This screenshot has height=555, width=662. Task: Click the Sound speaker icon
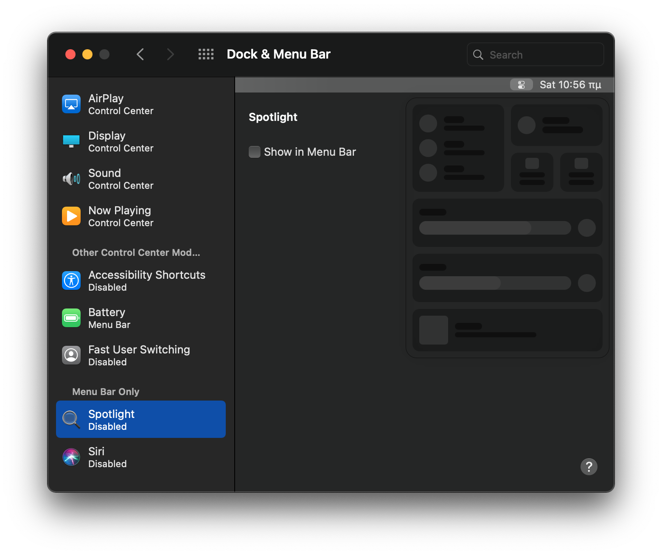tap(71, 179)
